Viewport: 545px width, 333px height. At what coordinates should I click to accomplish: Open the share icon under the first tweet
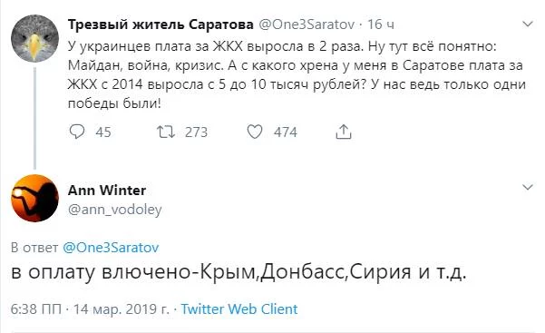click(344, 132)
